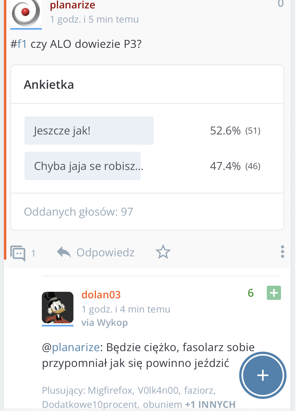This screenshot has width=296, height=411.
Task: Click the "Odpowiedz" reply text
Action: click(x=106, y=252)
